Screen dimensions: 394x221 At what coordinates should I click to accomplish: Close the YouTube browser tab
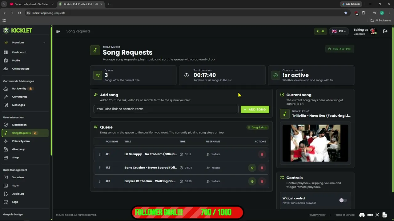coord(53,4)
